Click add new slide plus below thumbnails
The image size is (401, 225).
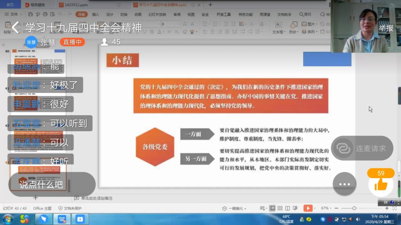[35, 198]
